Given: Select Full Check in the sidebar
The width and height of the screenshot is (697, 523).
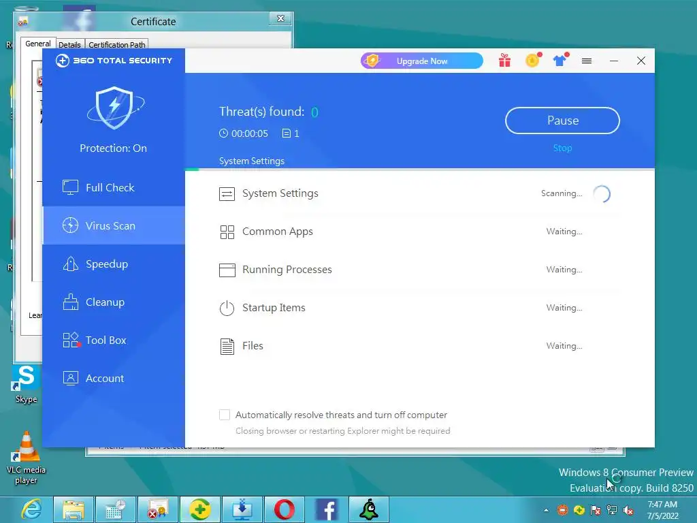Looking at the screenshot, I should (114, 188).
